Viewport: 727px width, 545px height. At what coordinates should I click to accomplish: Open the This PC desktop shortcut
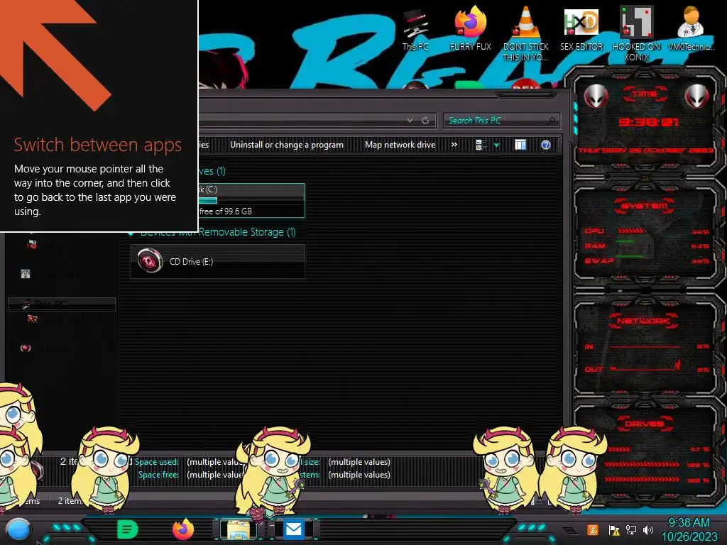415,30
